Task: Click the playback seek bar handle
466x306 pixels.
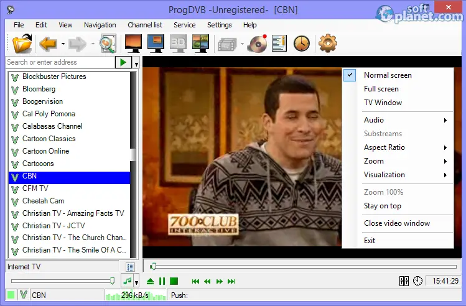Action: coord(153,266)
